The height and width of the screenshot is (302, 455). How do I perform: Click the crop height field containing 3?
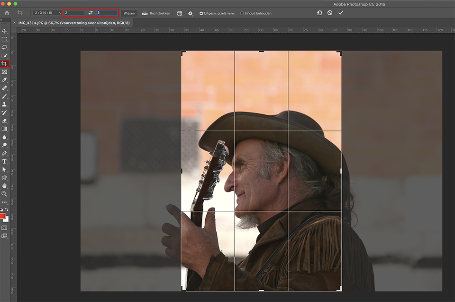tap(107, 13)
